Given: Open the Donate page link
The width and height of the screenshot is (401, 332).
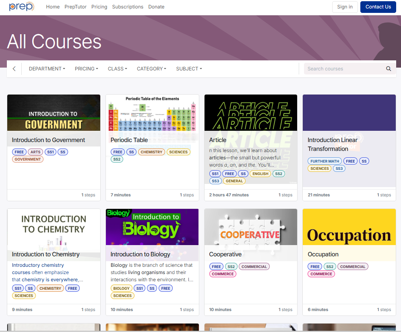Looking at the screenshot, I should 156,7.
